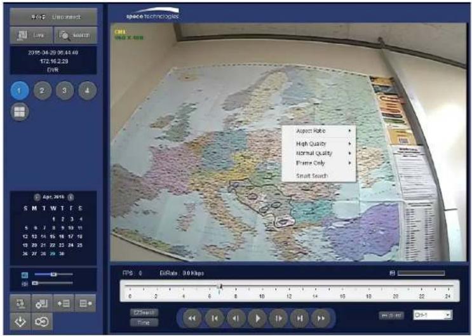Expand the High Quality submenu arrow
472x336 pixels.
pyautogui.click(x=350, y=144)
